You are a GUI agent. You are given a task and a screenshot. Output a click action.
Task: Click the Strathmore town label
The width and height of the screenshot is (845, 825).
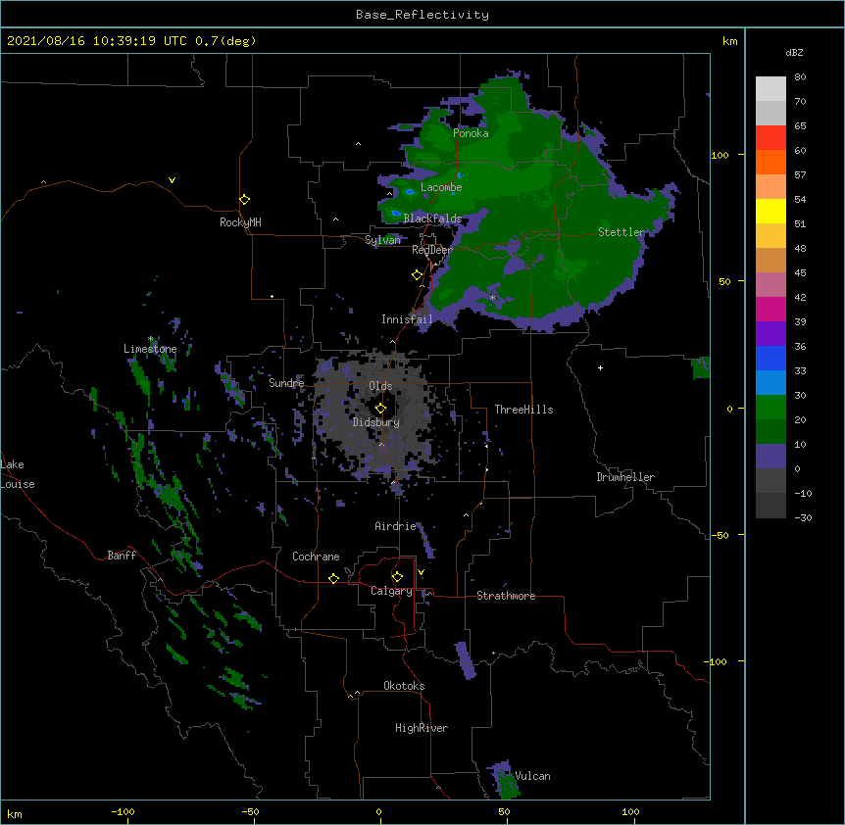(x=506, y=596)
